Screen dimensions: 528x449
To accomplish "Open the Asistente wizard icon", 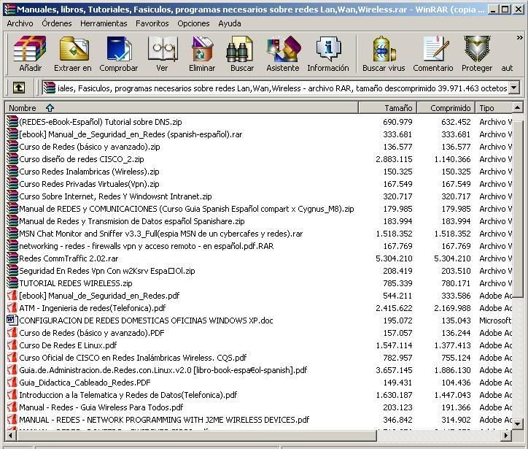I will [x=282, y=53].
